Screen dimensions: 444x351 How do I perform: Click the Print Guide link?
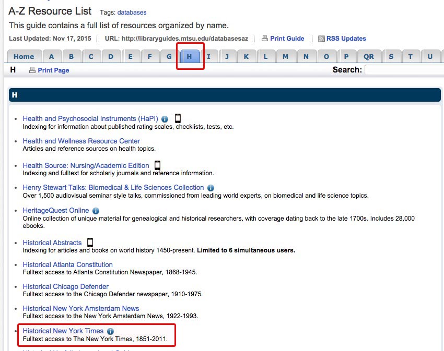tap(287, 39)
